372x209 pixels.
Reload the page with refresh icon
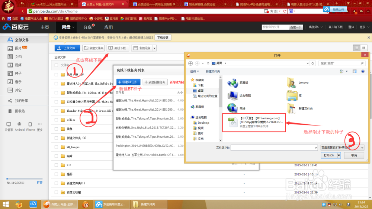tap(285, 11)
